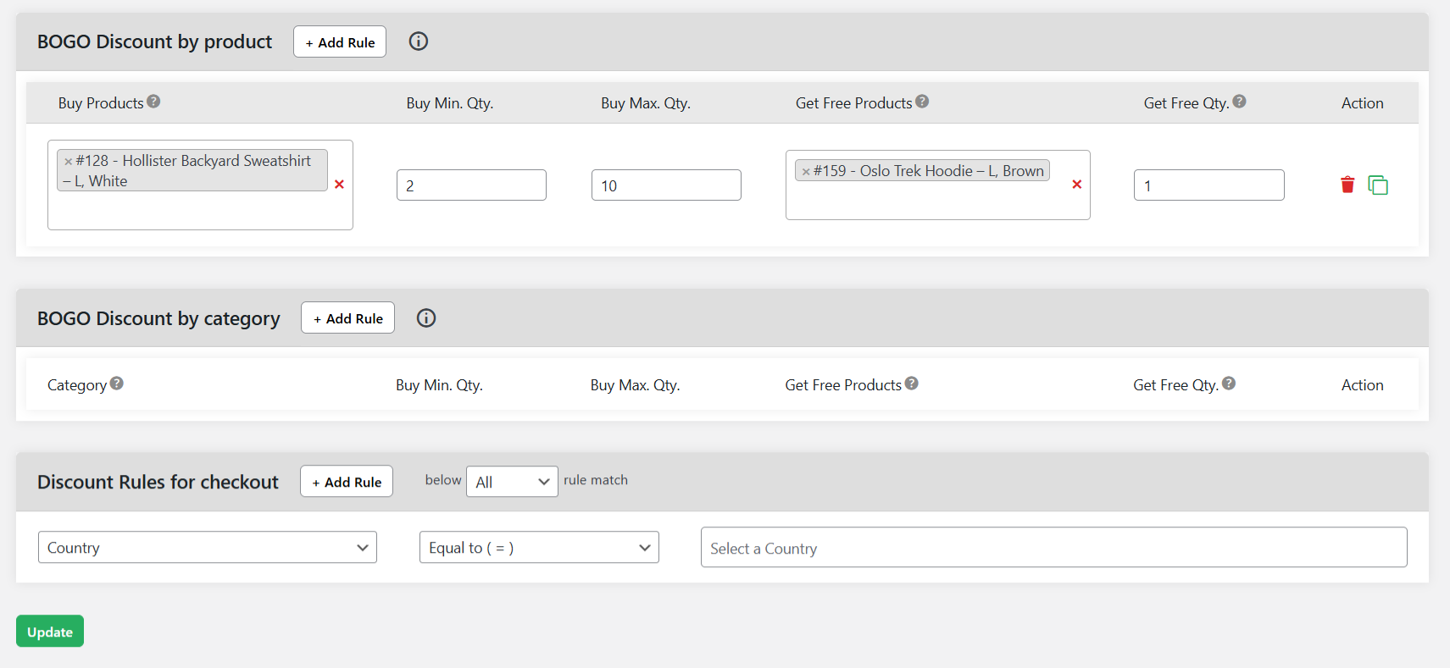Show help for Get Free Qty. in product table
The image size is (1450, 668).
coord(1239,102)
